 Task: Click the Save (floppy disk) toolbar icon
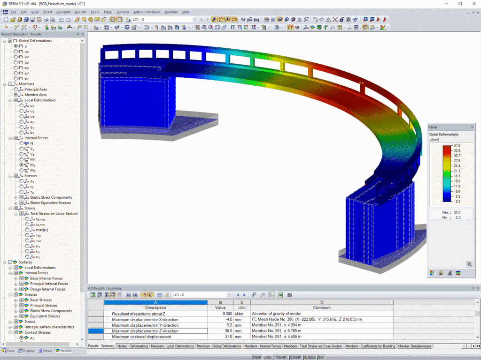tap(33, 20)
